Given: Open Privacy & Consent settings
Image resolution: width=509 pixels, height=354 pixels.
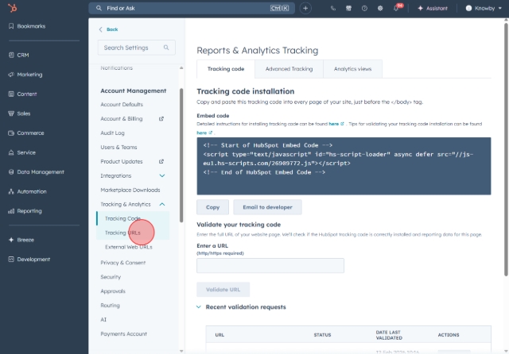Looking at the screenshot, I should pyautogui.click(x=123, y=263).
